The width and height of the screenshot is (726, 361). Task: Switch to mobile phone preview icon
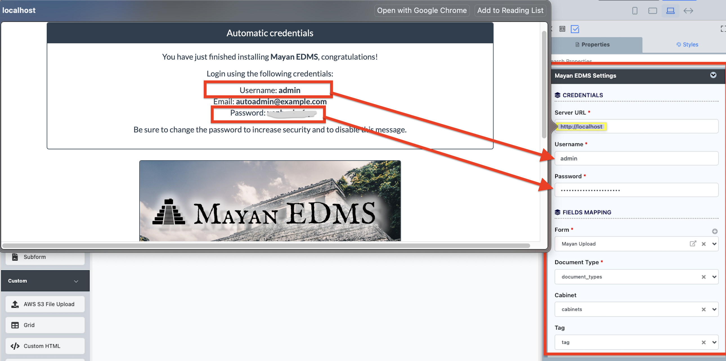tap(634, 11)
